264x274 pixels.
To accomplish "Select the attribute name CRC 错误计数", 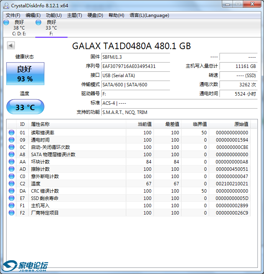I will [x=45, y=191].
